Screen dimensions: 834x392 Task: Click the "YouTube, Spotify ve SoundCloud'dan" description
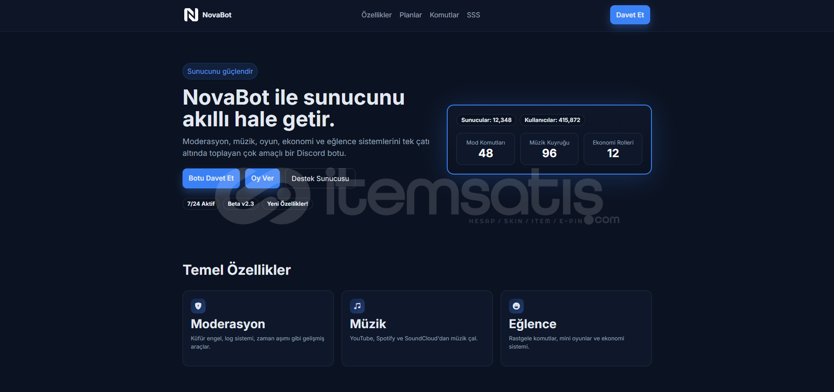tap(414, 339)
